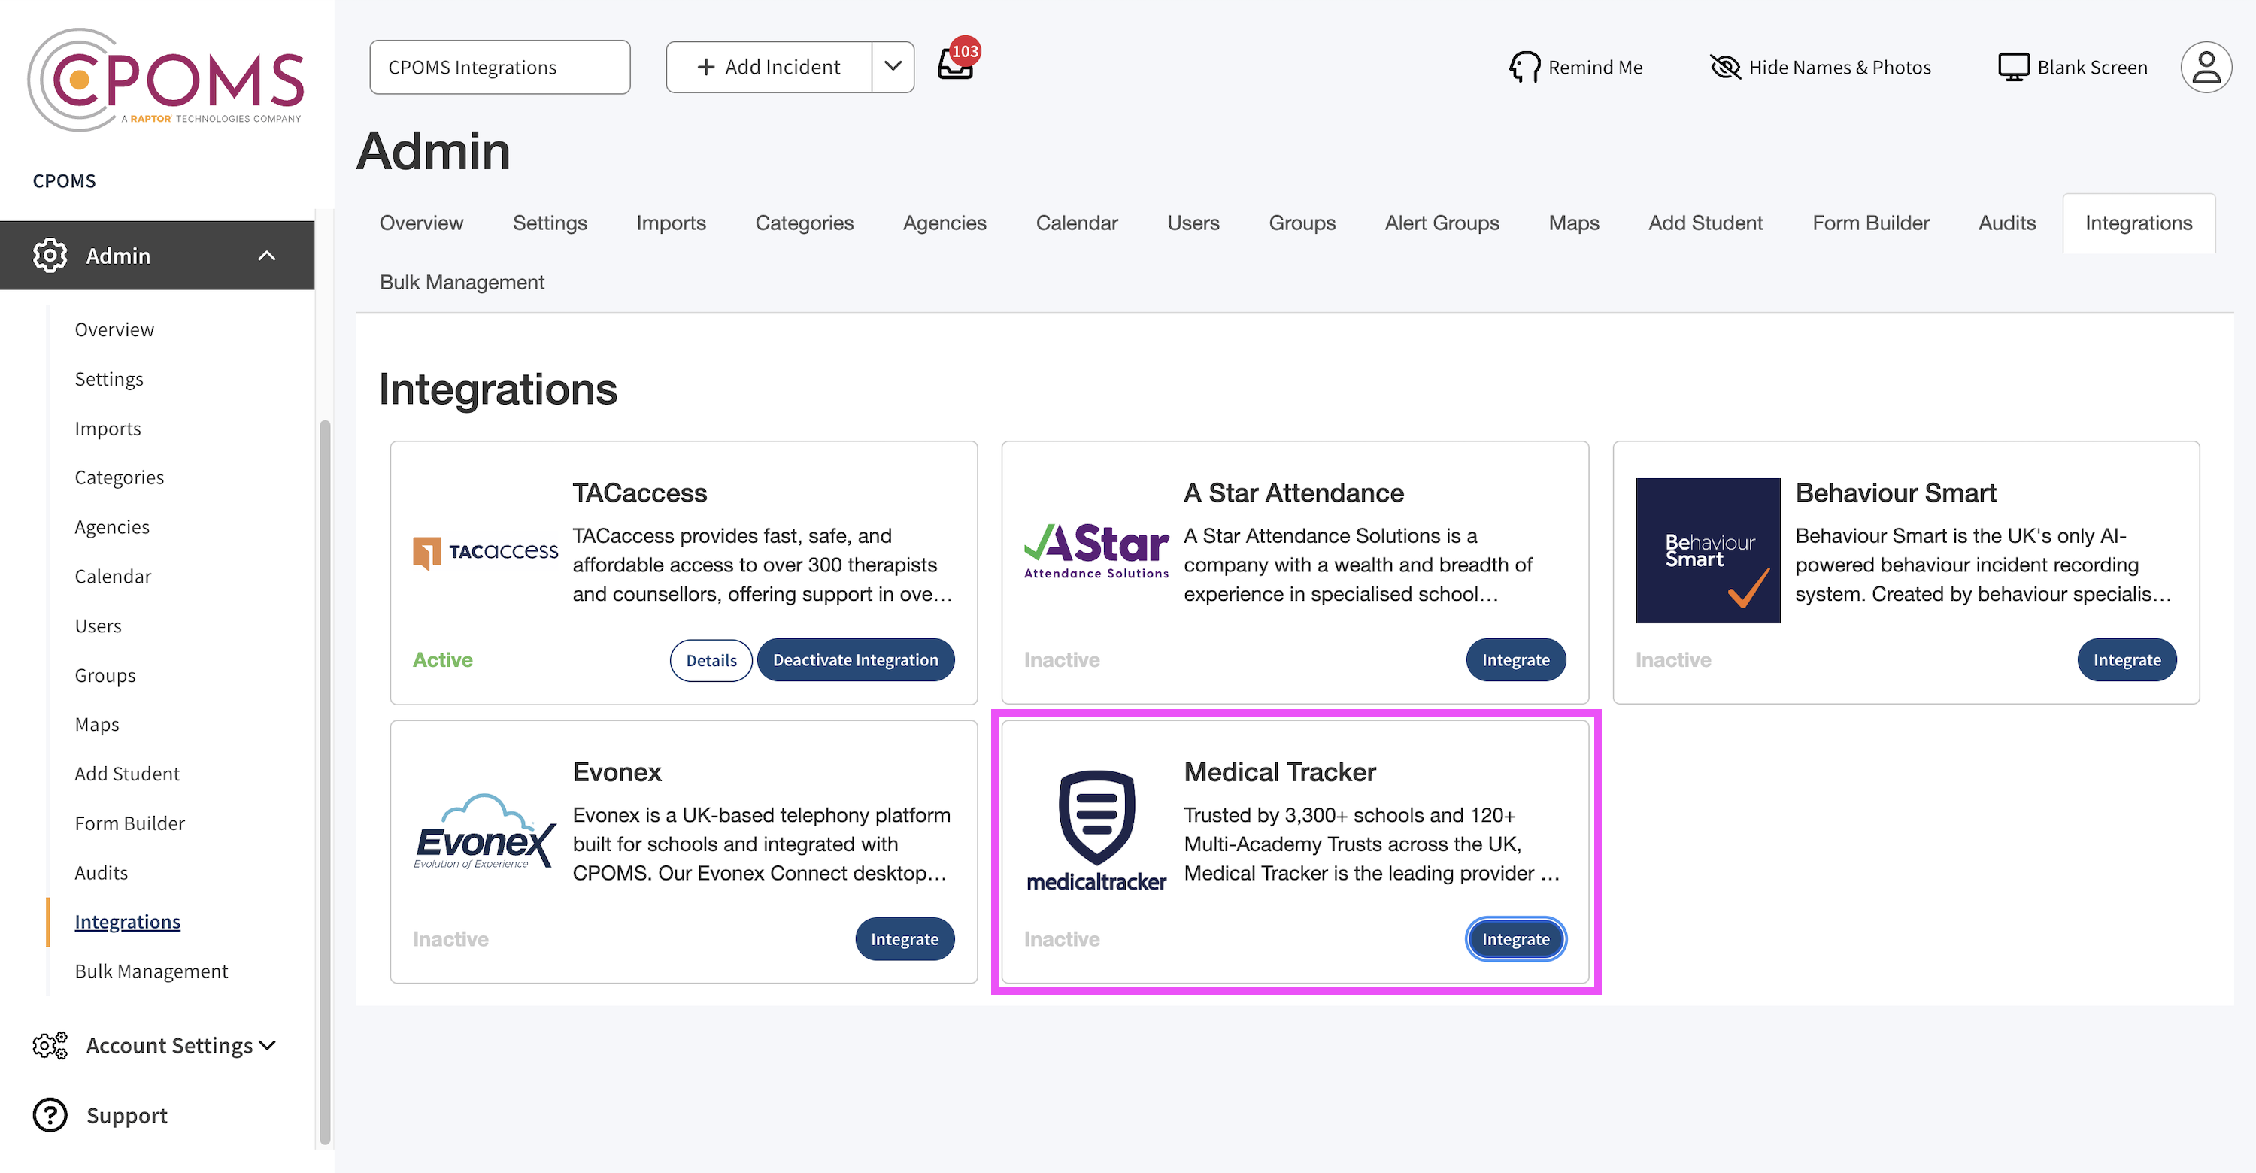Click the Support question mark icon
2256x1173 pixels.
pyautogui.click(x=50, y=1114)
